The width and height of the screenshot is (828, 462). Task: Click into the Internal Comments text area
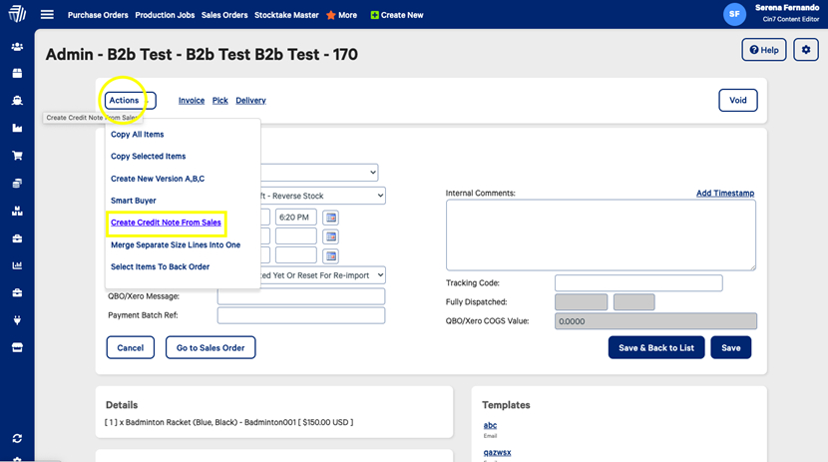600,234
